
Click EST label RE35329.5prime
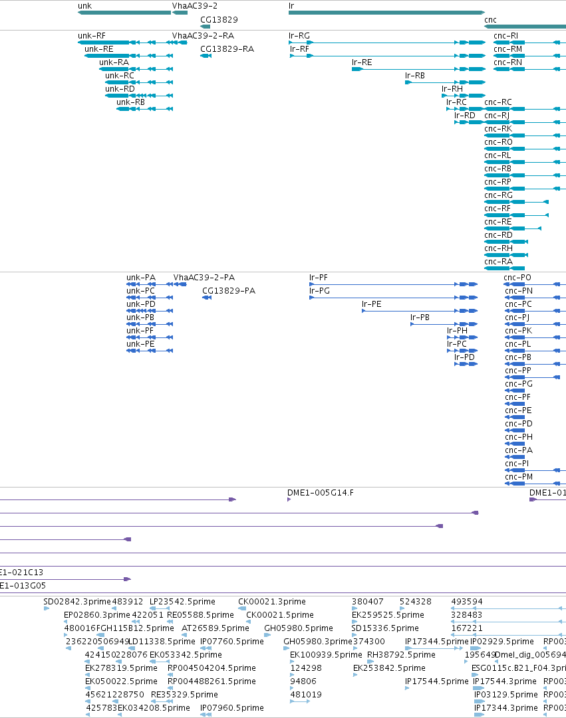click(184, 695)
